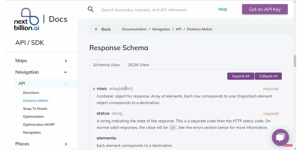Open the Help link
Image resolution: width=301 pixels, height=150 pixels.
coord(222,9)
